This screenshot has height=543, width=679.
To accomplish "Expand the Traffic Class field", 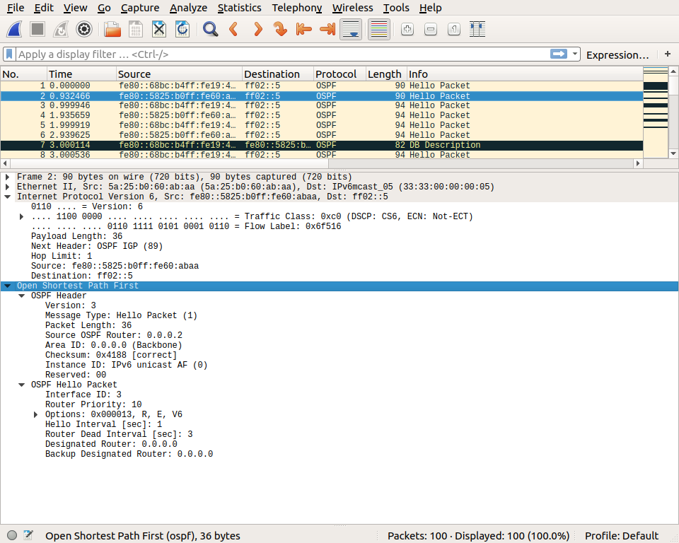I will pyautogui.click(x=22, y=216).
